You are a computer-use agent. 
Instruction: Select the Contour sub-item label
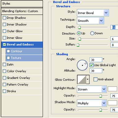(x=16, y=51)
